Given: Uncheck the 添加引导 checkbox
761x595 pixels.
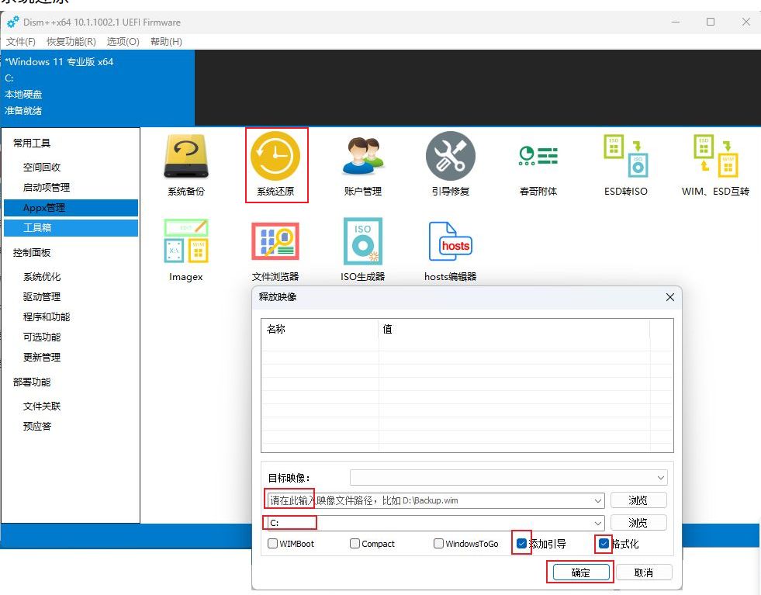Looking at the screenshot, I should tap(521, 544).
